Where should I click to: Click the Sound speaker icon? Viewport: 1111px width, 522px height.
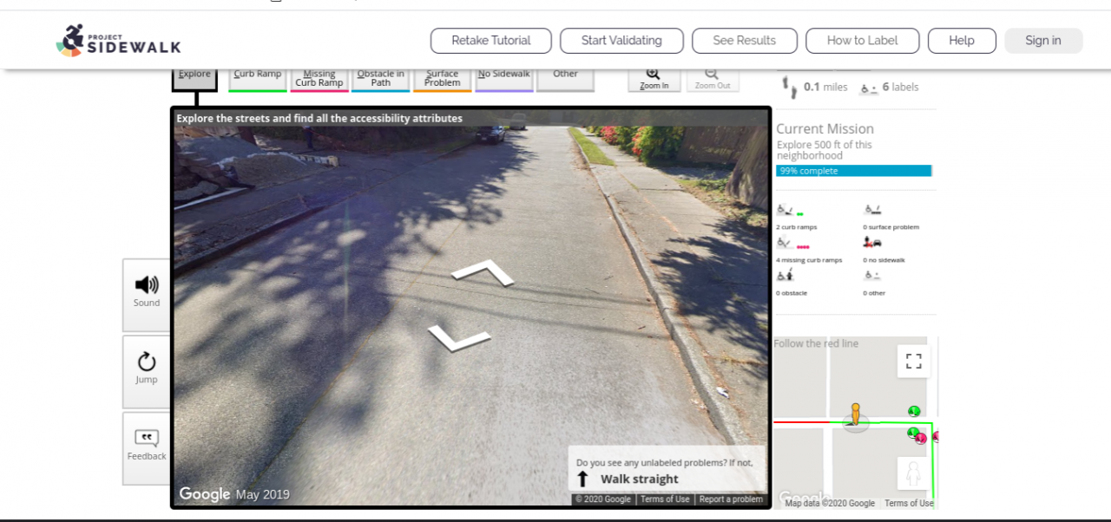[x=147, y=284]
